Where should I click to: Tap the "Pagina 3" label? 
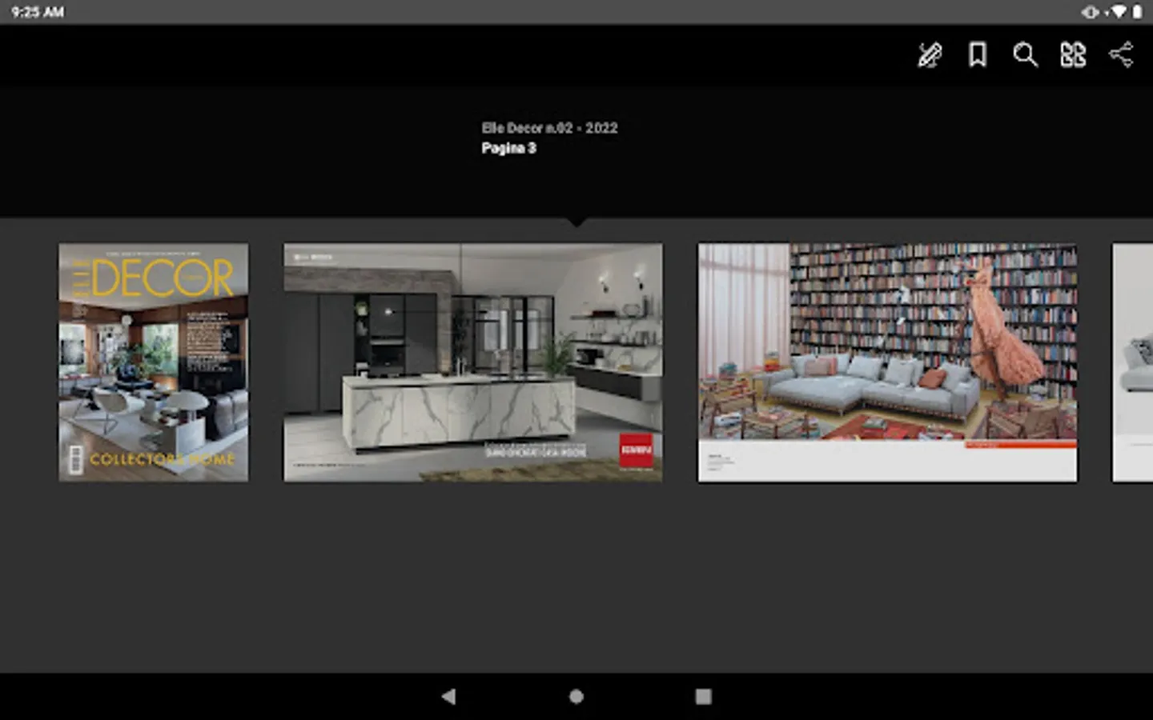click(508, 148)
